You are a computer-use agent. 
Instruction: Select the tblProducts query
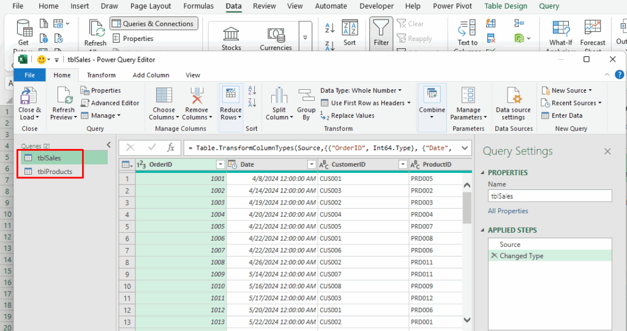pyautogui.click(x=54, y=172)
